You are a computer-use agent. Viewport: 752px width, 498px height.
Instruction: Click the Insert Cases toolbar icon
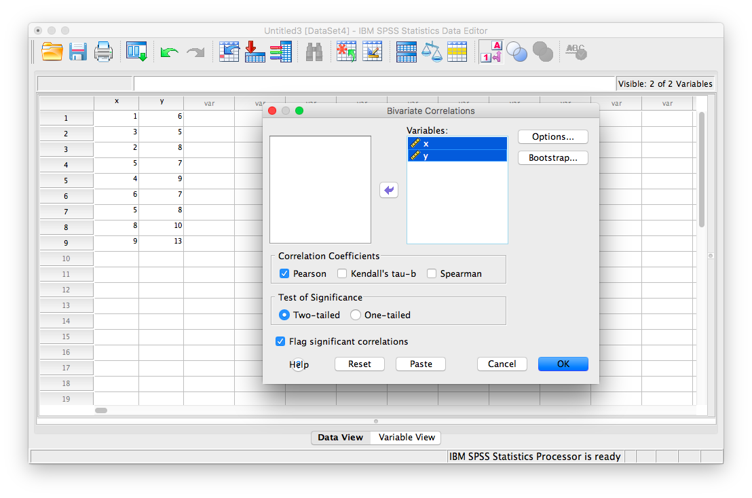pos(346,52)
